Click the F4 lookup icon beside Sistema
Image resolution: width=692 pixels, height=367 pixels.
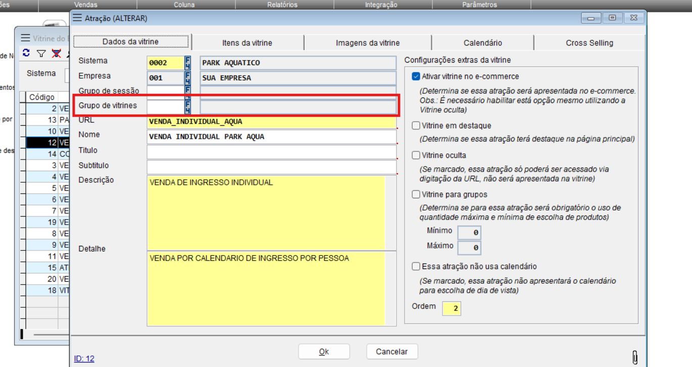pos(188,63)
